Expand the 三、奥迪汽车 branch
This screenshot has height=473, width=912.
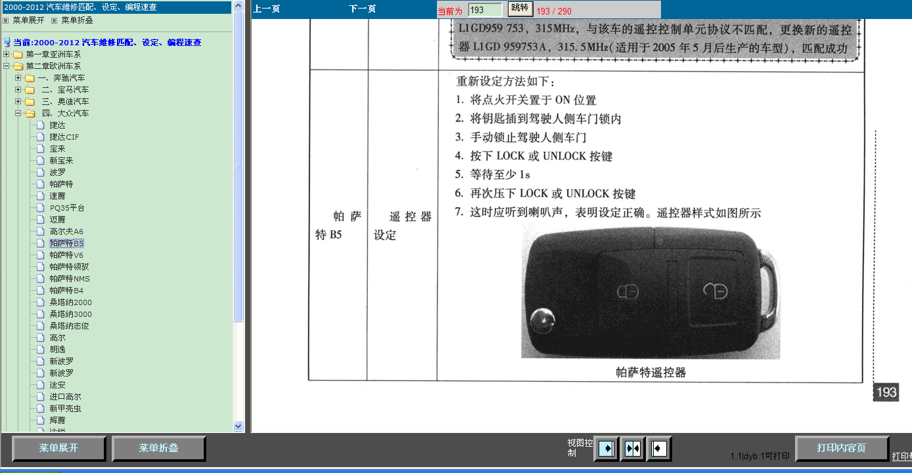[18, 102]
